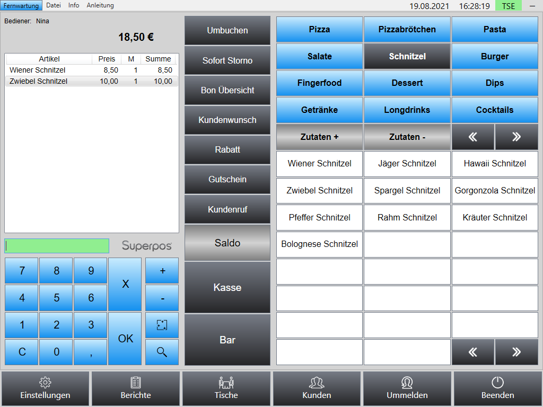Switch operator via Ummelden

(407, 388)
